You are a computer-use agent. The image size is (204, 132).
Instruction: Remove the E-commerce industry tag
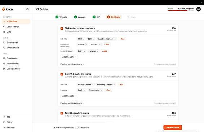point(101,90)
